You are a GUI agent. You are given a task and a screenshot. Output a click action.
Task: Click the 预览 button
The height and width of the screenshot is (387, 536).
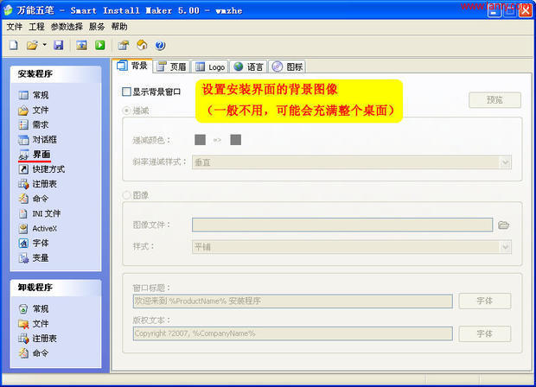495,99
